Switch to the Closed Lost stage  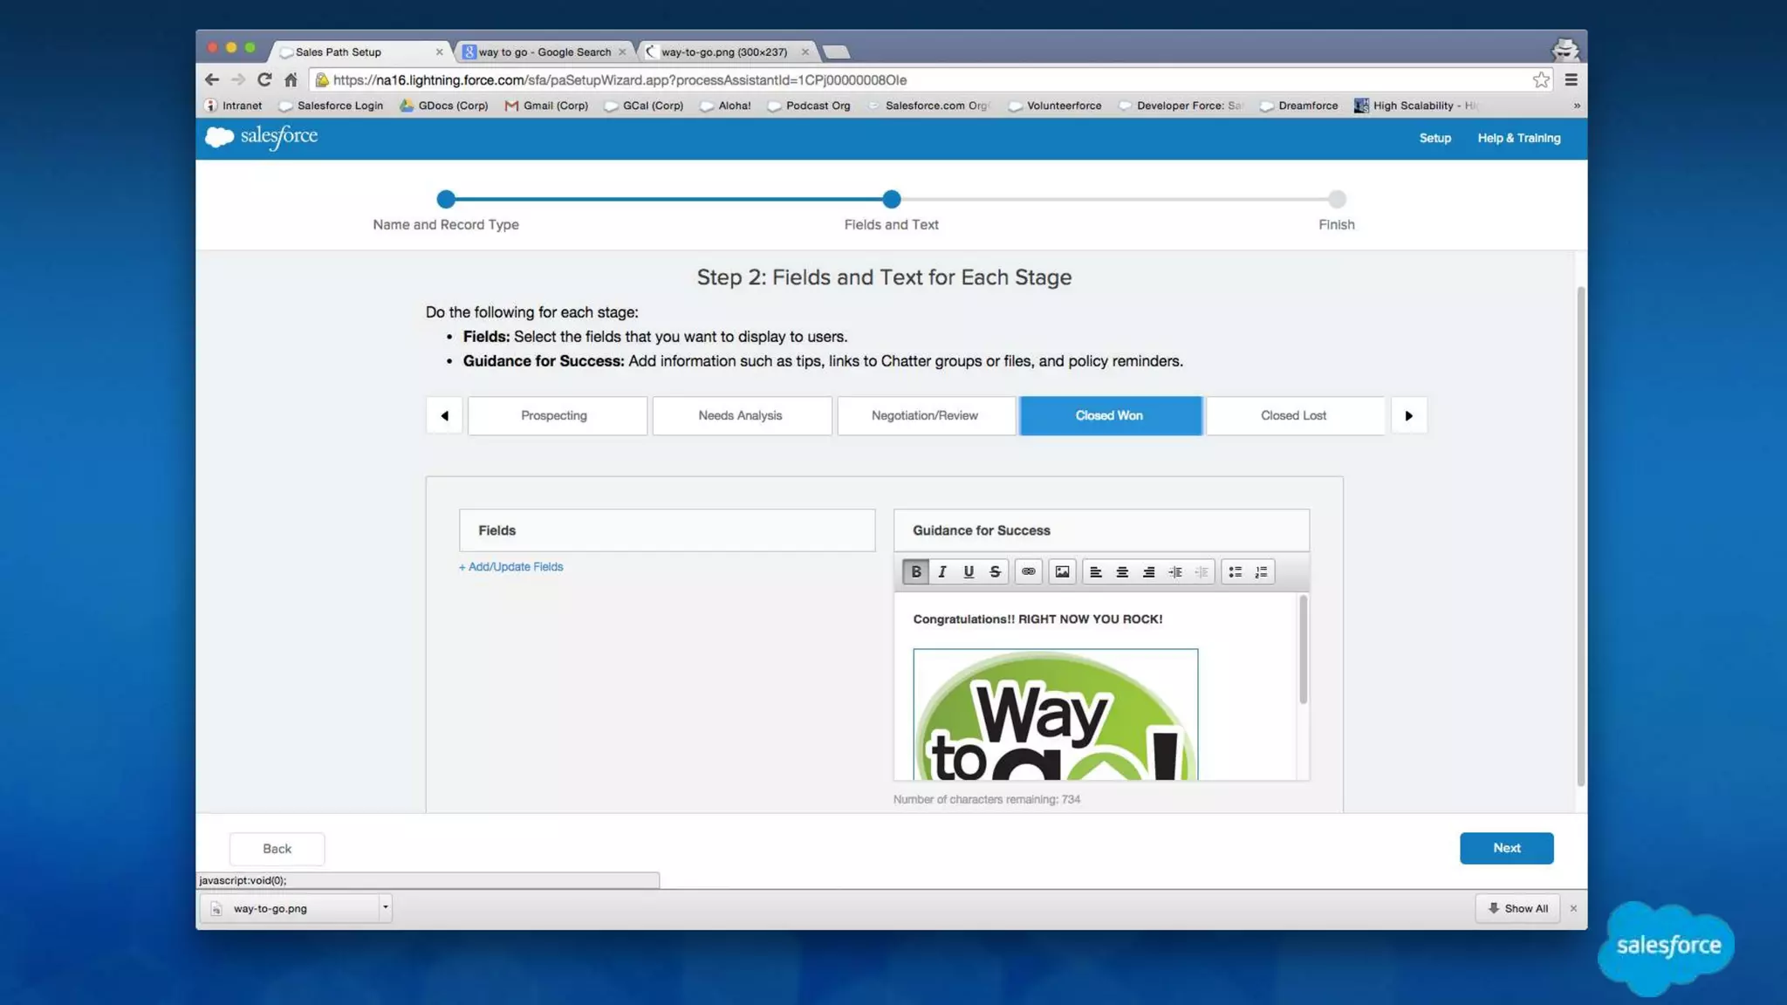click(1293, 416)
